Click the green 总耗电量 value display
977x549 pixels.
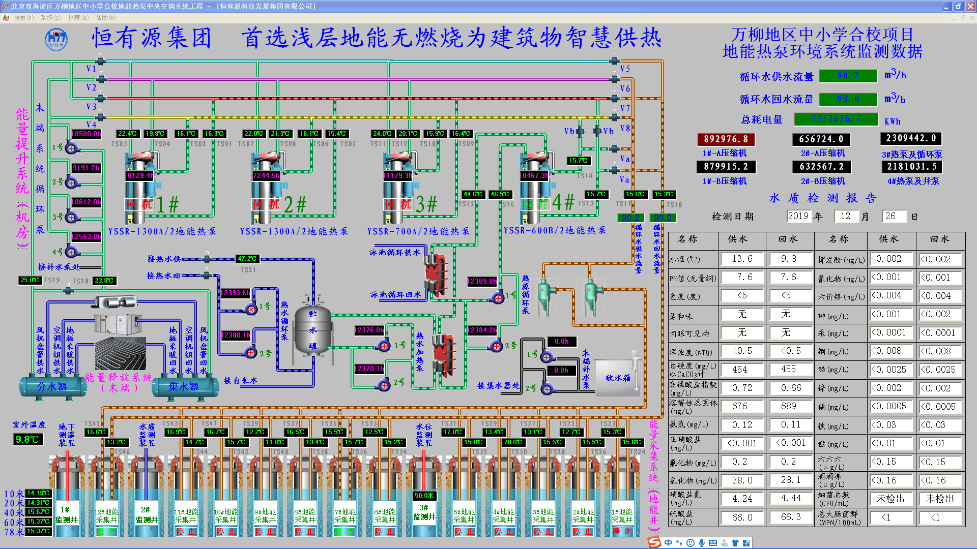point(836,119)
